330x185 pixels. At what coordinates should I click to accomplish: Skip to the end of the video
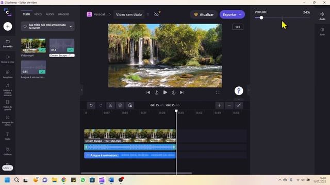(x=182, y=92)
